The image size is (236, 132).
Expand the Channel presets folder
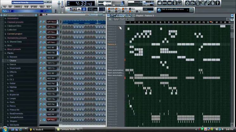[15, 22]
